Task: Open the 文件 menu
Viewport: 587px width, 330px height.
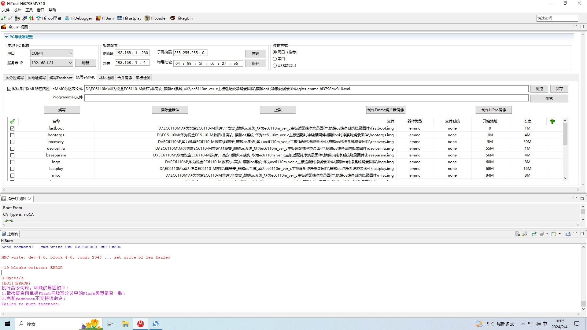Action: (x=6, y=10)
